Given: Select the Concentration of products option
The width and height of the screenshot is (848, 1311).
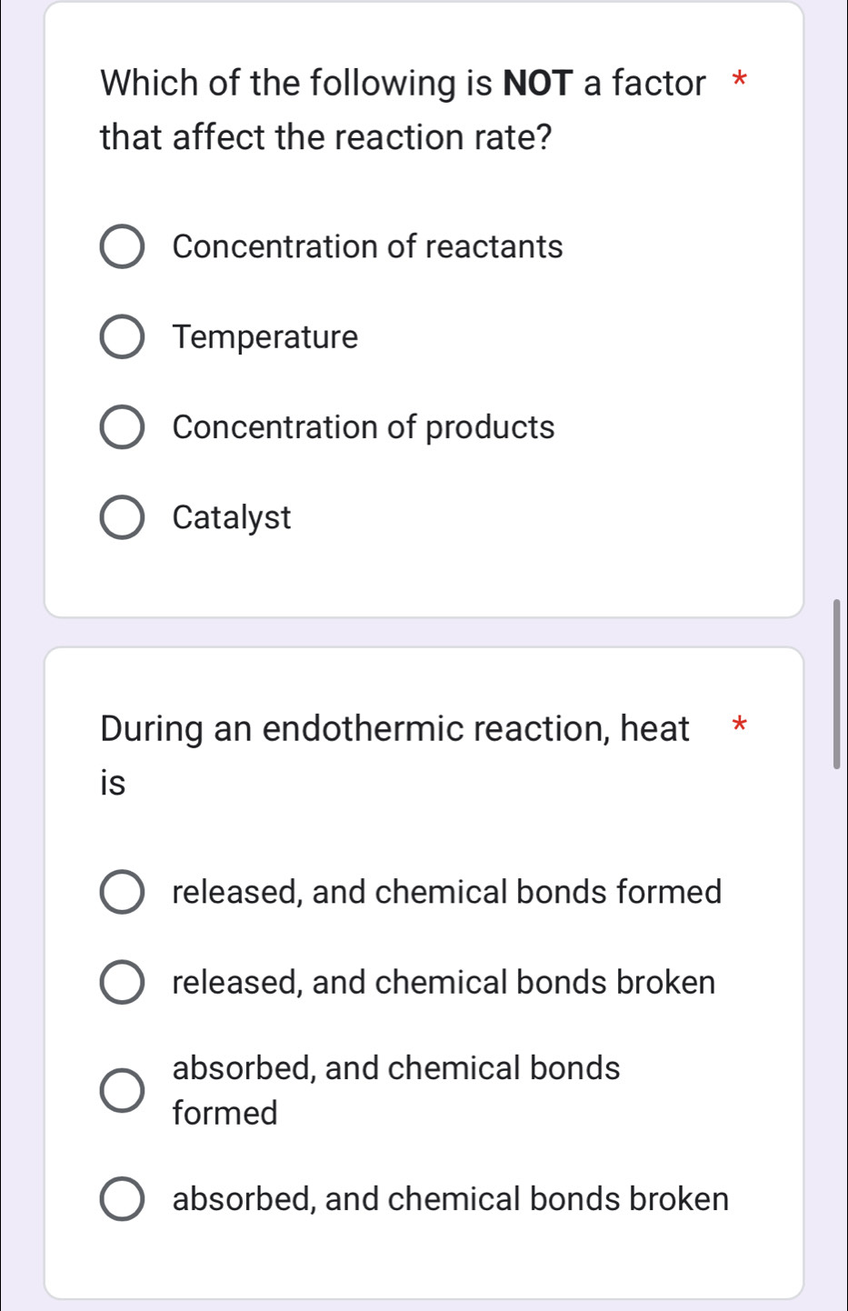Looking at the screenshot, I should [x=122, y=426].
